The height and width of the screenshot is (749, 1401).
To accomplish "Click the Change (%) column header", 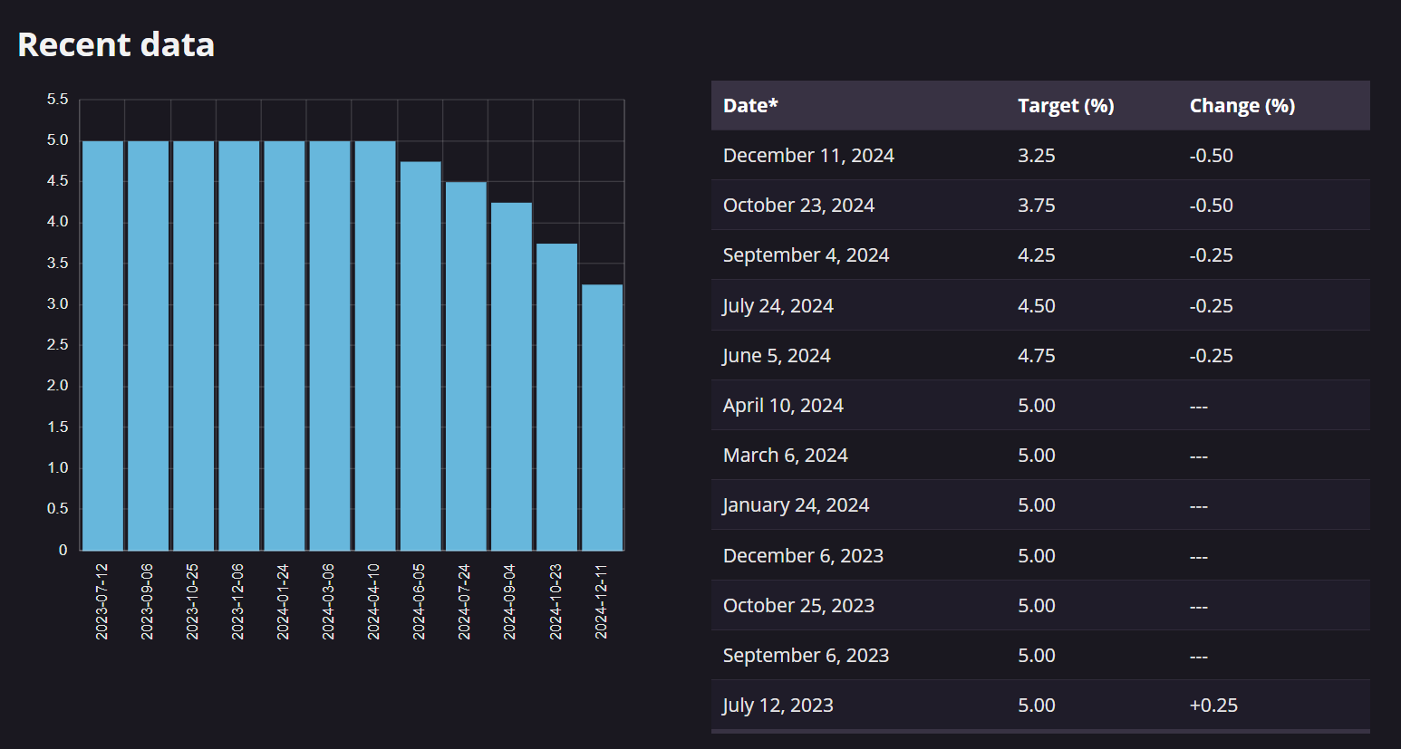I will [1242, 106].
